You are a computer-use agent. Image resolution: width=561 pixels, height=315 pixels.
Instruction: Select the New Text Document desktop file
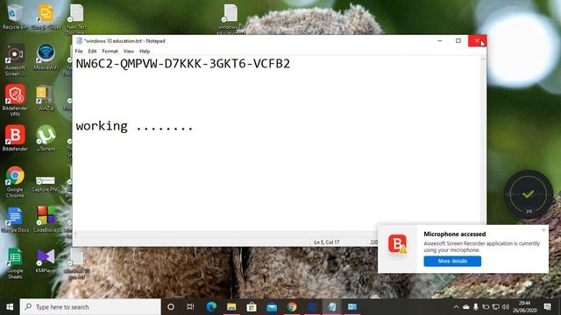point(76,18)
